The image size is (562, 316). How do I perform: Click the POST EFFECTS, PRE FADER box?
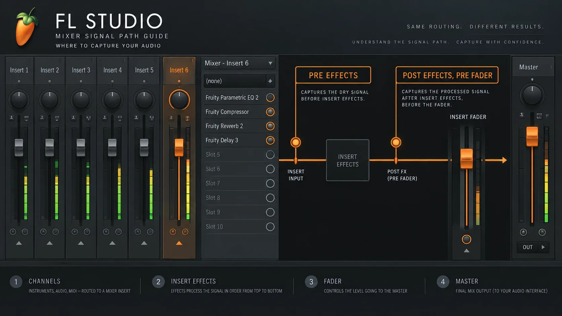[447, 75]
